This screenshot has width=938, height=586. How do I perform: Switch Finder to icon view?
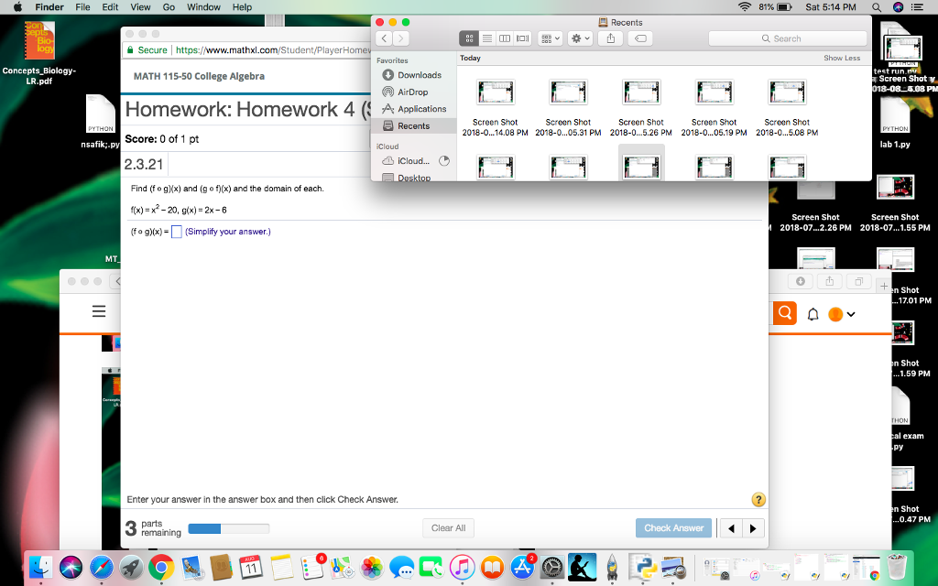click(x=469, y=38)
